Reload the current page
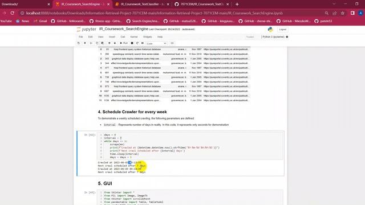Viewport: 365px width, 205px height. pos(13,13)
